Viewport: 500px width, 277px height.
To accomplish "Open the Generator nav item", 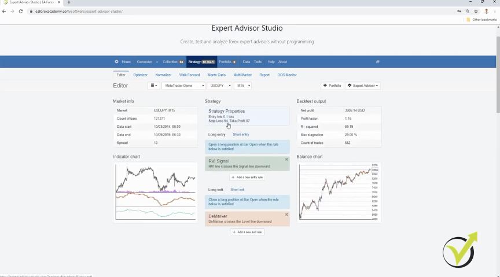I will [x=145, y=62].
